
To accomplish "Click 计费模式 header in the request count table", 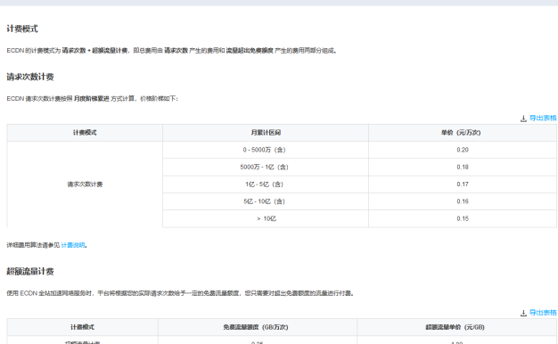I will click(85, 133).
